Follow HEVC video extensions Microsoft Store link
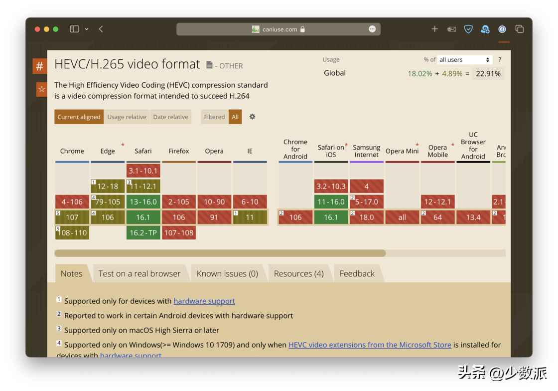558x391 pixels. [370, 345]
